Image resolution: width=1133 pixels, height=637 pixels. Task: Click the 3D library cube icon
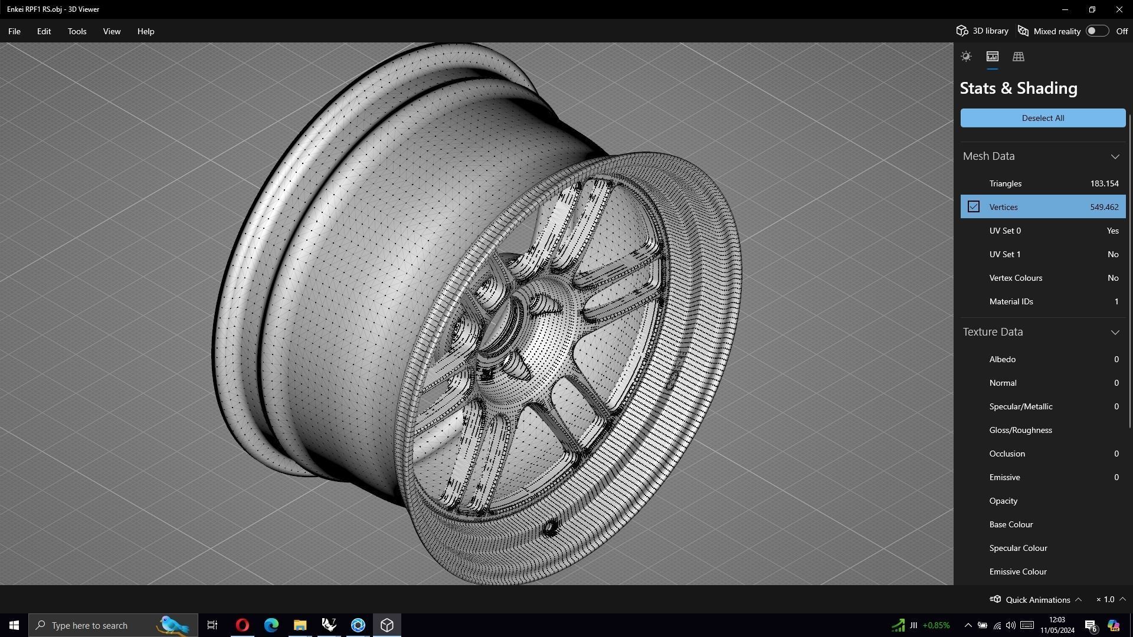[962, 31]
